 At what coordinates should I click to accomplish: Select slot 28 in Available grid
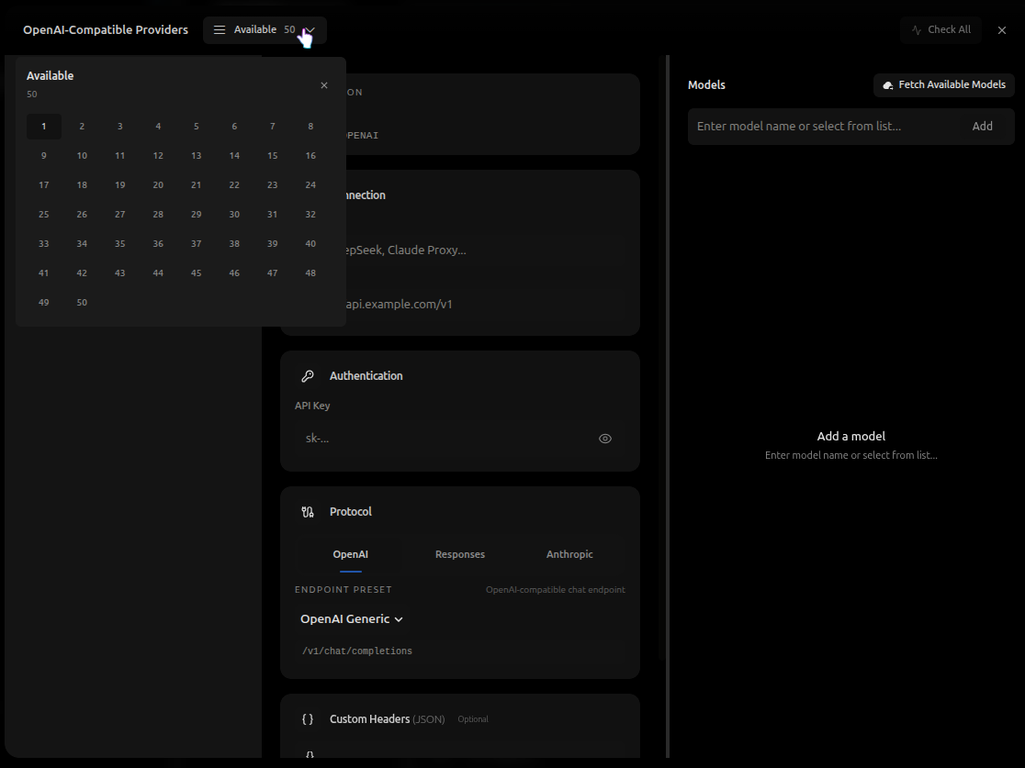(x=158, y=215)
